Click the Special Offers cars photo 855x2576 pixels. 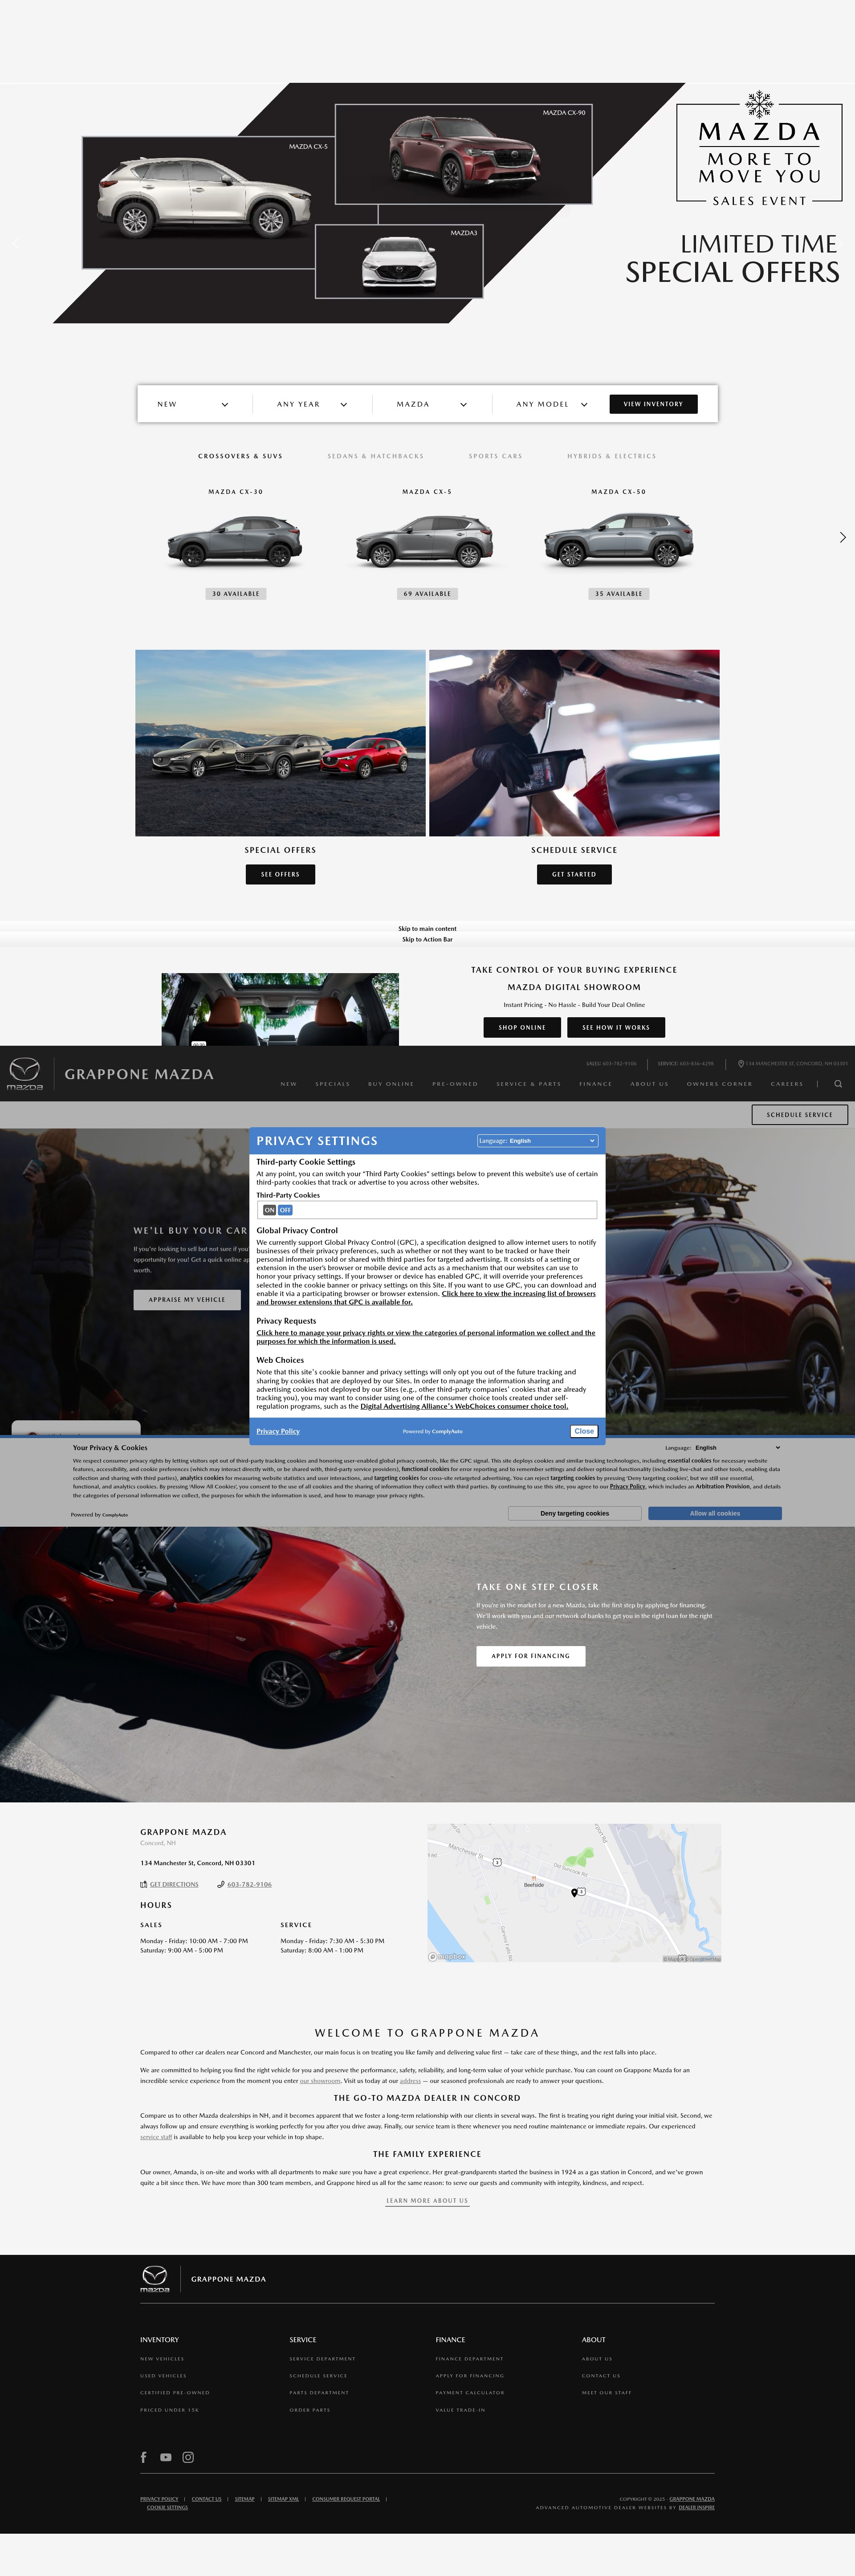pyautogui.click(x=280, y=743)
